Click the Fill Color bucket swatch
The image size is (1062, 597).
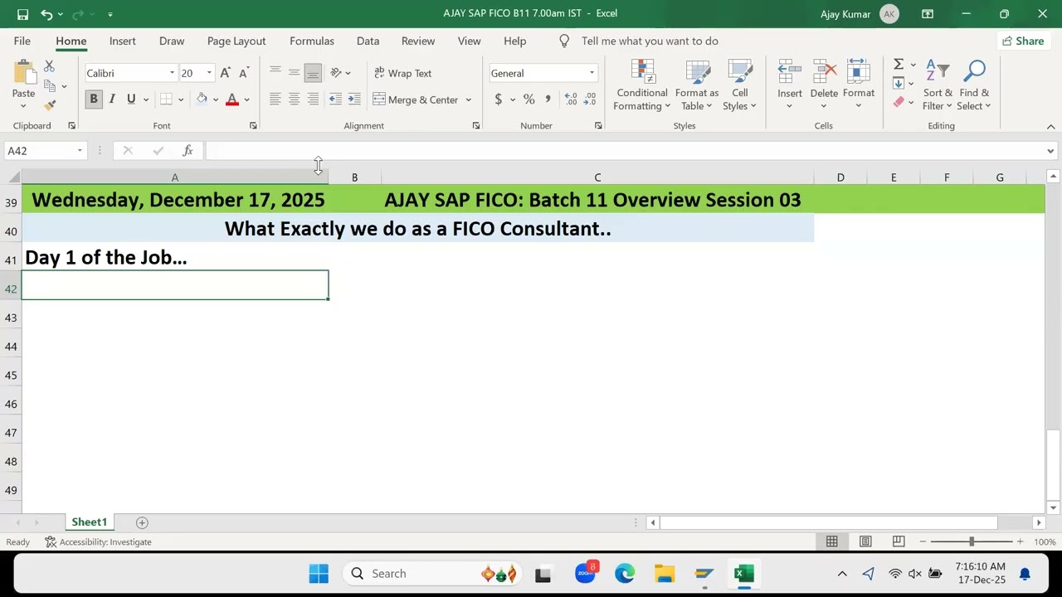click(202, 99)
